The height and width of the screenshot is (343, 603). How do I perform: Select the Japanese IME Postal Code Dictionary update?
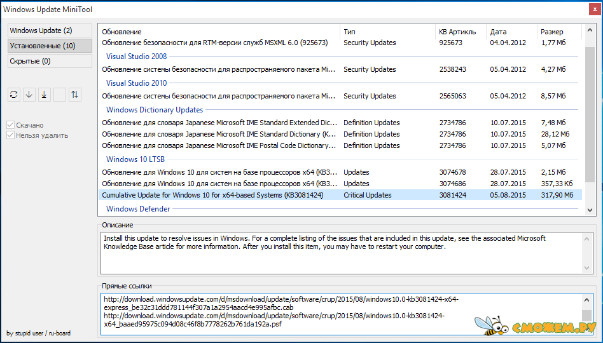[x=340, y=145]
